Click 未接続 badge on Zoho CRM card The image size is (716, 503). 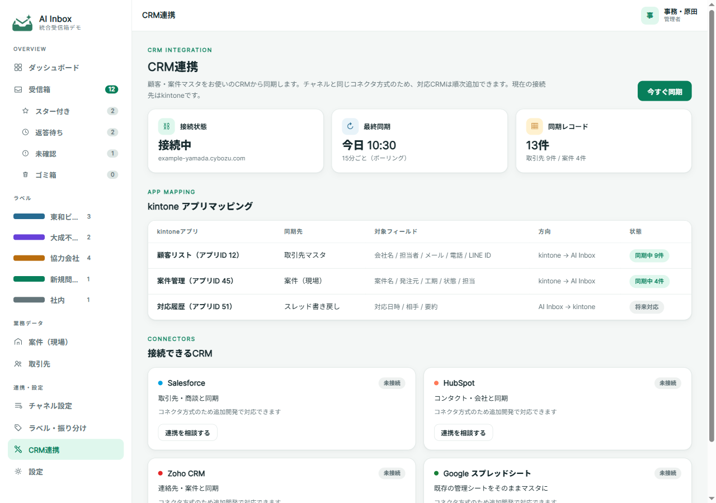pos(392,473)
